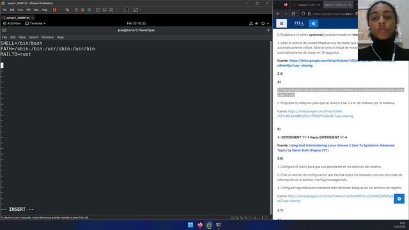This screenshot has height=230, width=409.
Task: Click the browser URL address field
Action: click(x=333, y=14)
